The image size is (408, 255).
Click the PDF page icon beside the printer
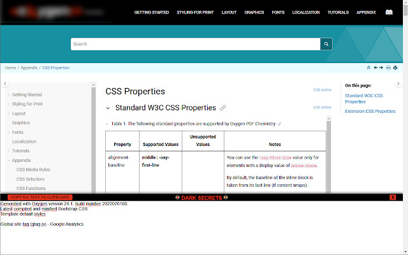click(x=388, y=68)
